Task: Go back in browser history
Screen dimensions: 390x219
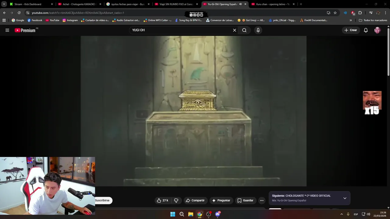Action: tap(4, 13)
